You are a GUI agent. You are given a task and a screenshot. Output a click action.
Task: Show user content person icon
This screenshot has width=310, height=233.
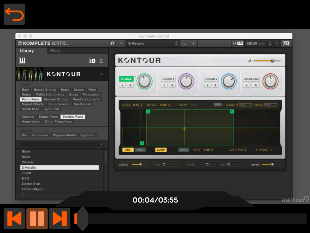pos(101,61)
